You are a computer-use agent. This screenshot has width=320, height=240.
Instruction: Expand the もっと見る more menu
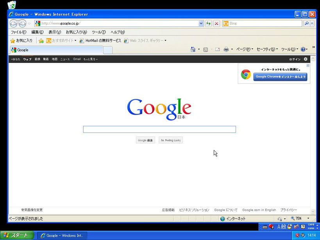point(90,59)
